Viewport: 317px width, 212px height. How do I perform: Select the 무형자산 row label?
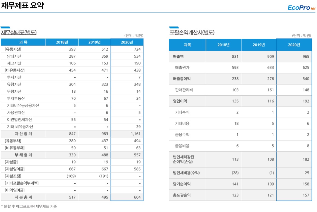(14, 91)
